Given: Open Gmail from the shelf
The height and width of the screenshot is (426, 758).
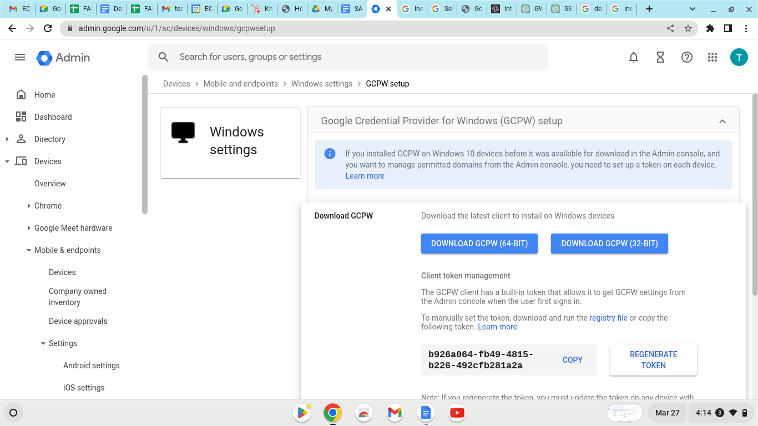Looking at the screenshot, I should [x=395, y=413].
